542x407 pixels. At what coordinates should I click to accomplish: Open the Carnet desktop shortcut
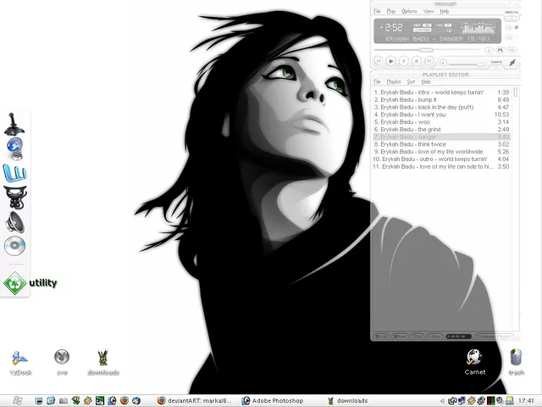[x=475, y=359]
